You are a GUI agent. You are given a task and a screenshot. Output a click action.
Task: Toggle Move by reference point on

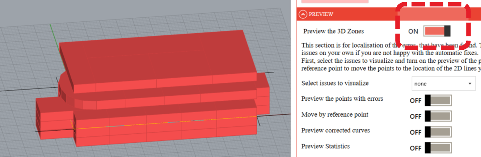point(438,116)
